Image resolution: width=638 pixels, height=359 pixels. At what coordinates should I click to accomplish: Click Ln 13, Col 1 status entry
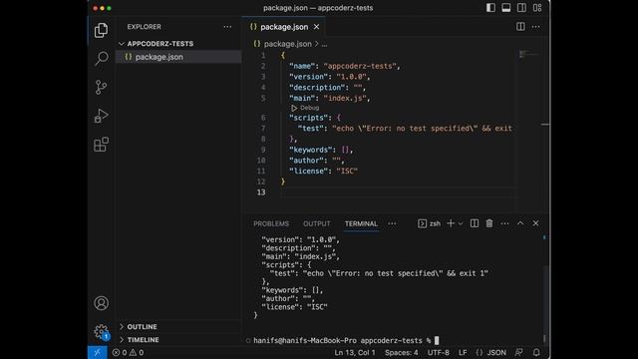point(355,352)
